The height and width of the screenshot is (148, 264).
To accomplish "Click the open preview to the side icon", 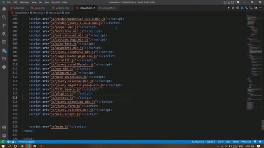I will pos(238,8).
